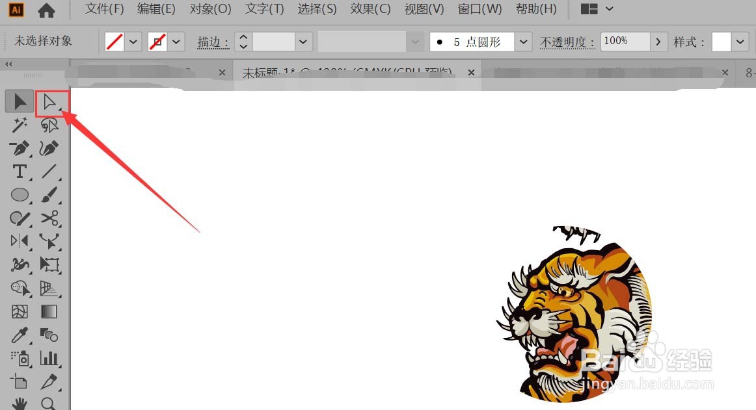The image size is (756, 410).
Task: Open the workspace layout switcher dropdown arrow
Action: point(610,8)
